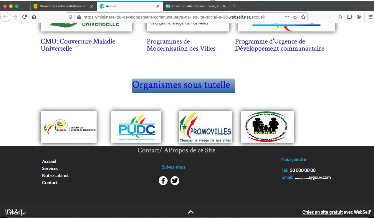Switch to the Démarches administratives tab
This screenshot has width=374, height=218.
coord(61,6)
